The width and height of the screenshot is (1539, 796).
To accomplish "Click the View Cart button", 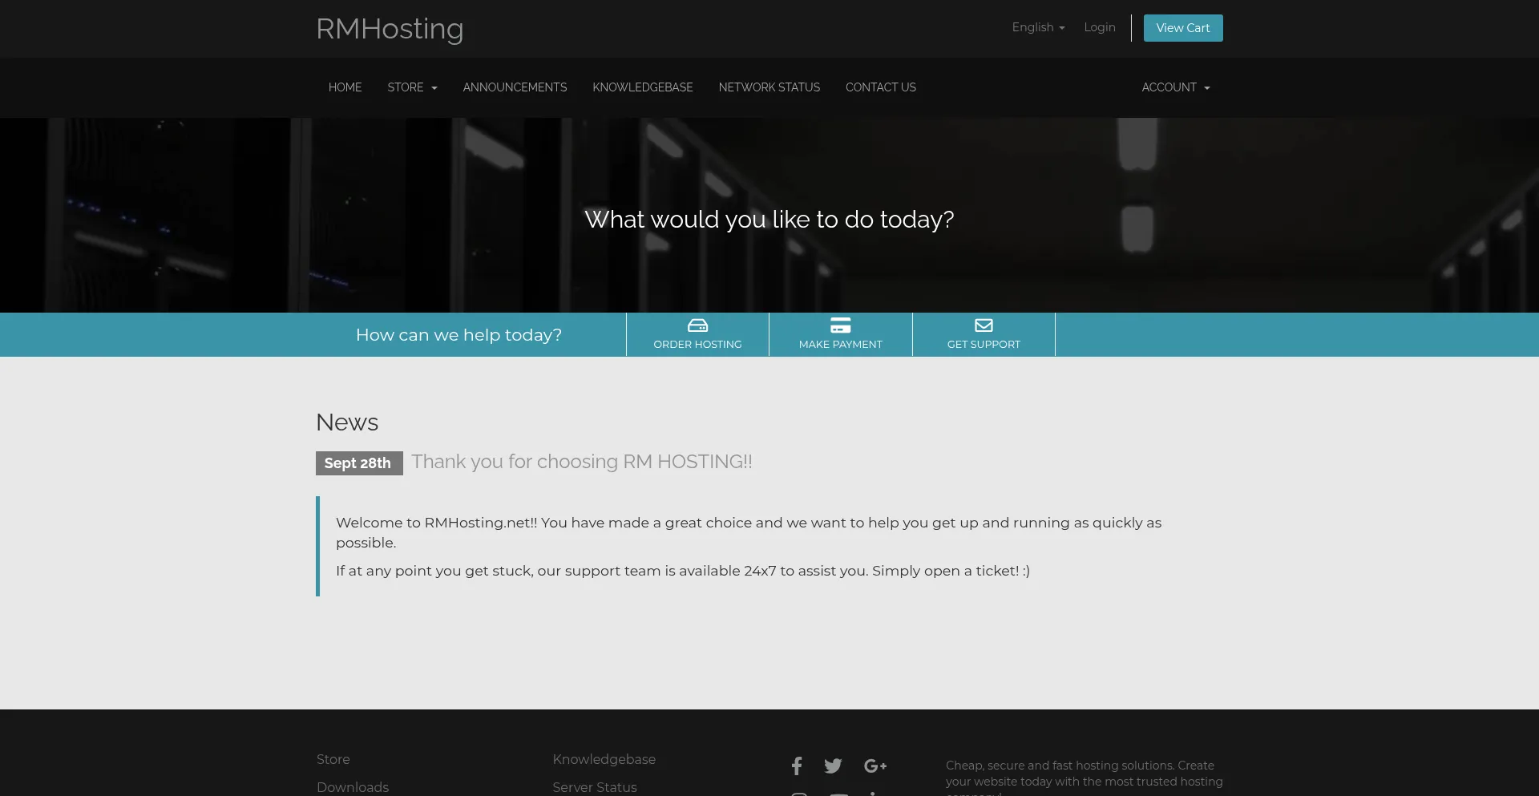I will click(x=1182, y=28).
